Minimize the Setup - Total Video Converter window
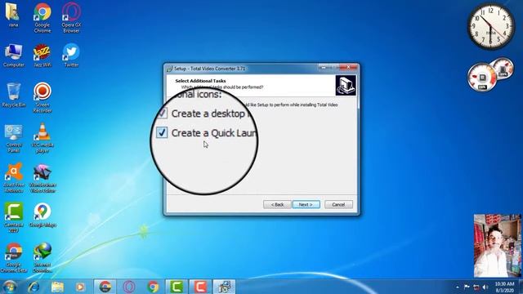Screen dimensions: 523x294 coord(323,67)
